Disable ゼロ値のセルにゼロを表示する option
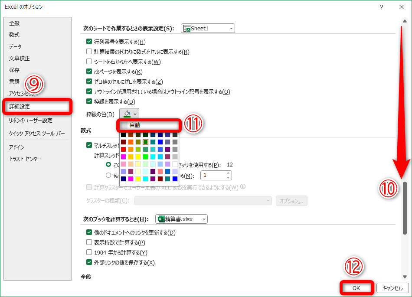 (x=89, y=81)
